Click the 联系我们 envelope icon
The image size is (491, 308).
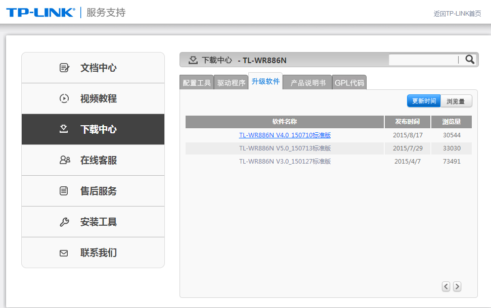64,253
